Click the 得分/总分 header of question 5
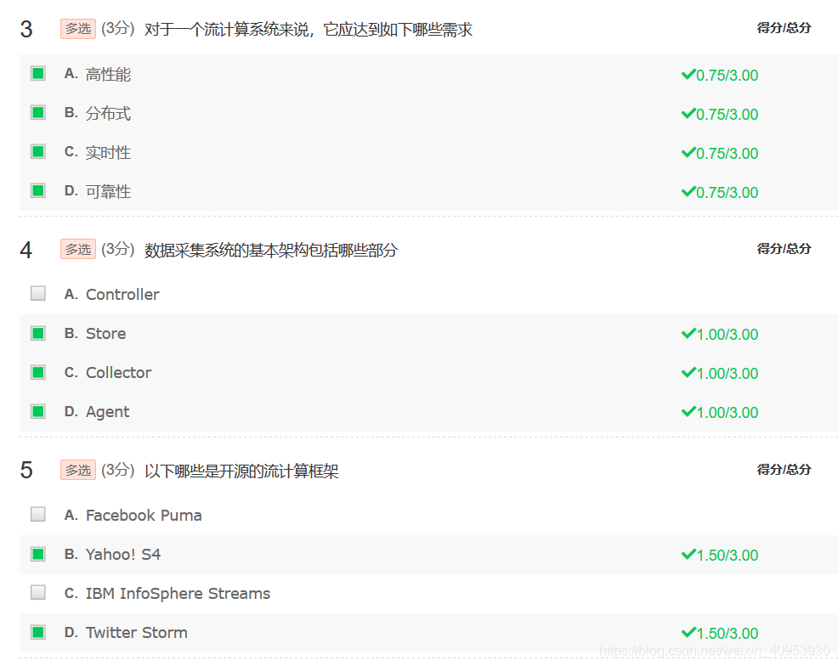 pos(784,470)
